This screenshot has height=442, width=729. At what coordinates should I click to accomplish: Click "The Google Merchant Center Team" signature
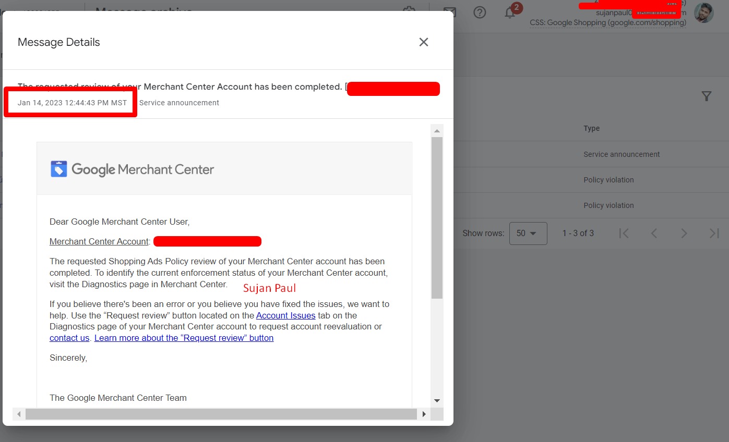(x=118, y=398)
